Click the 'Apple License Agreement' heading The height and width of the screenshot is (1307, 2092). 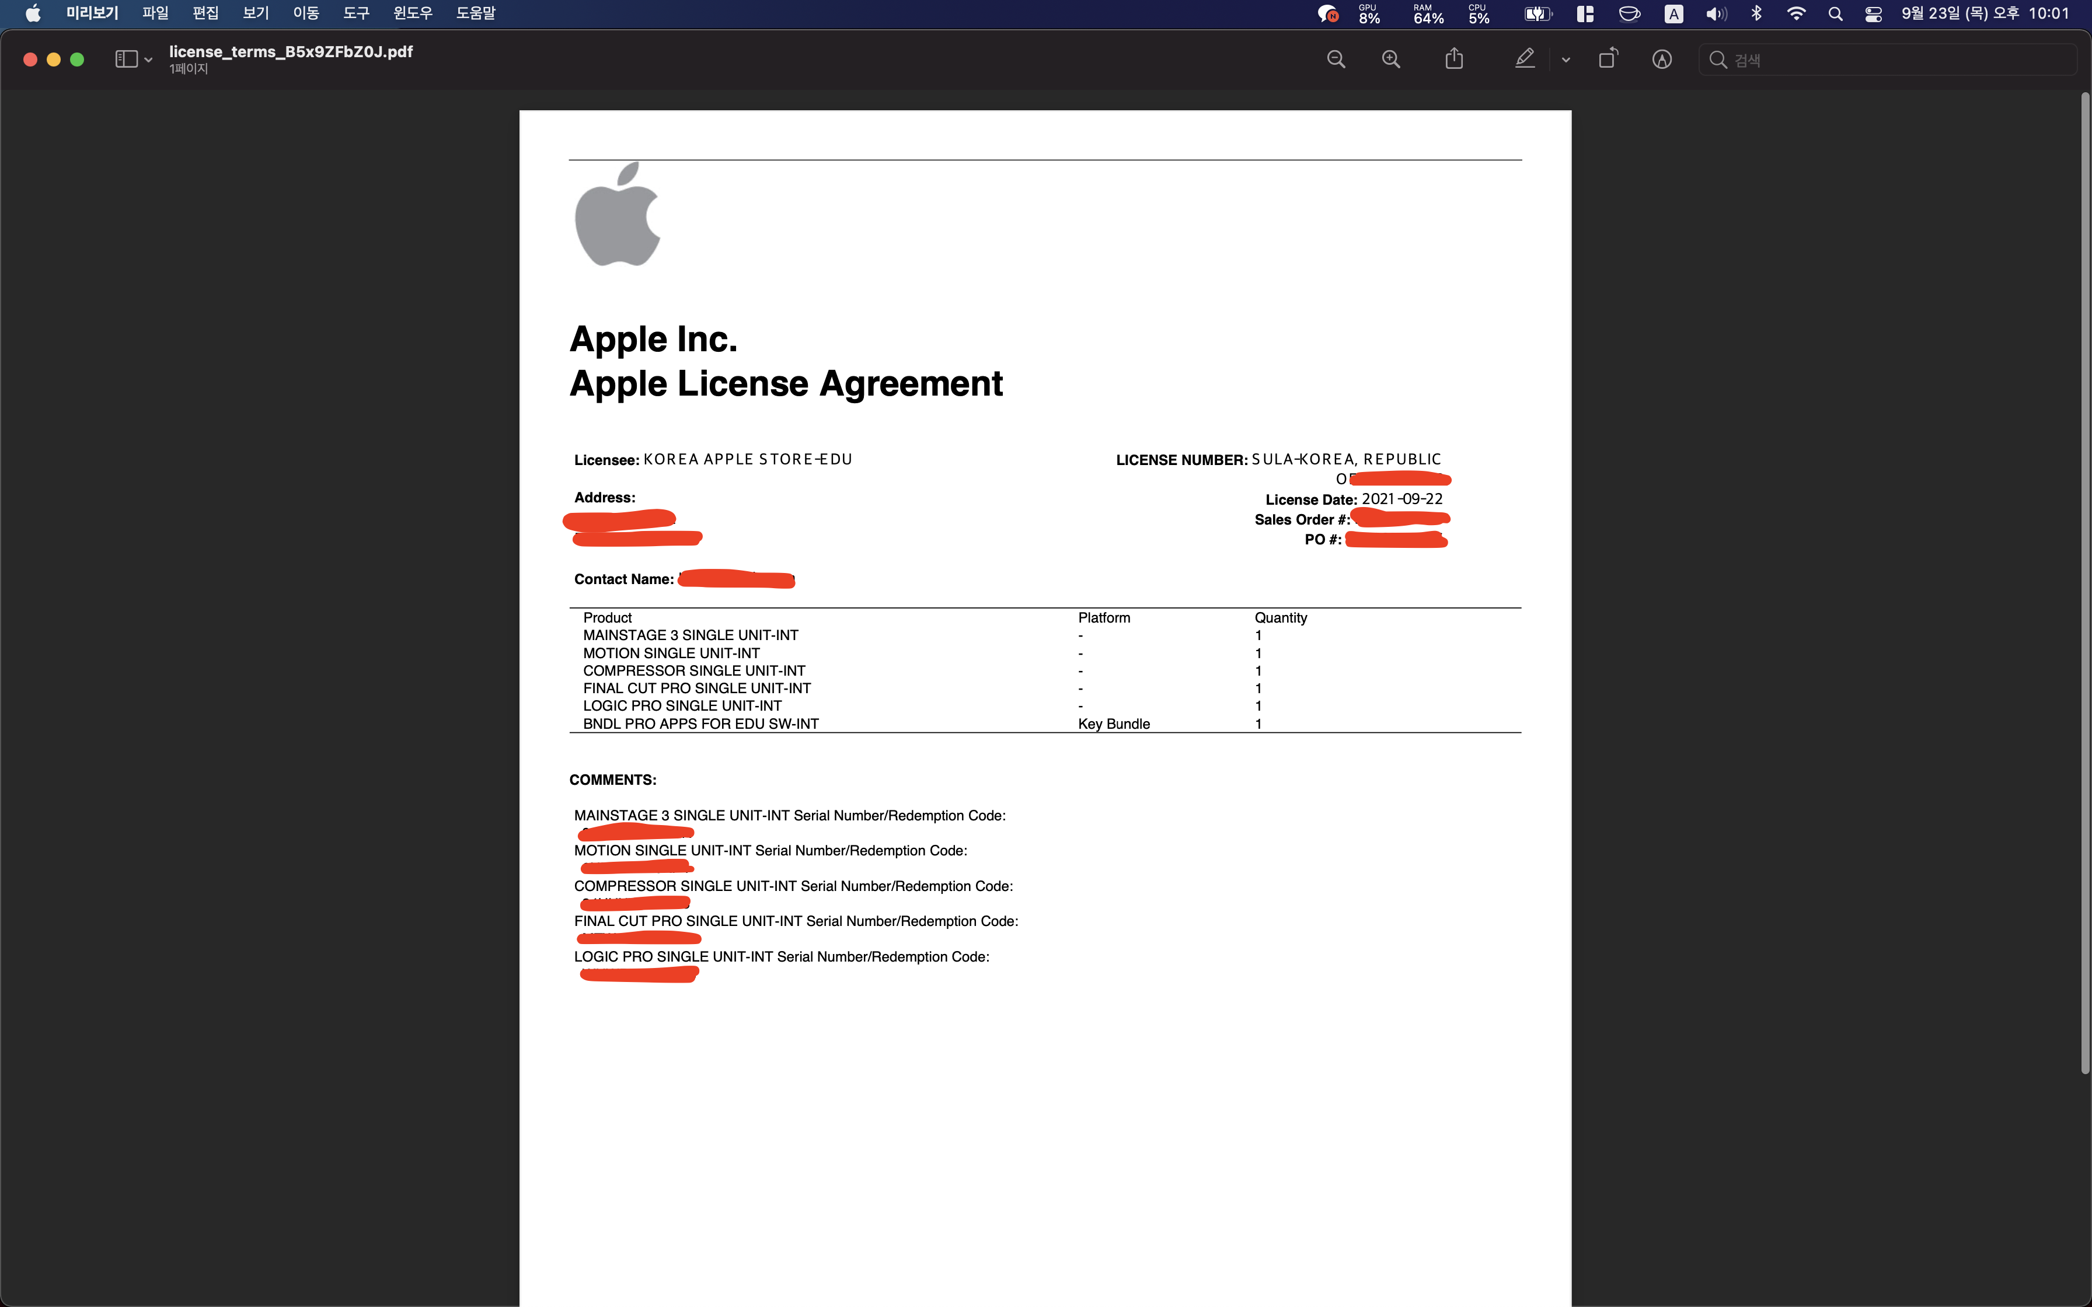click(786, 383)
